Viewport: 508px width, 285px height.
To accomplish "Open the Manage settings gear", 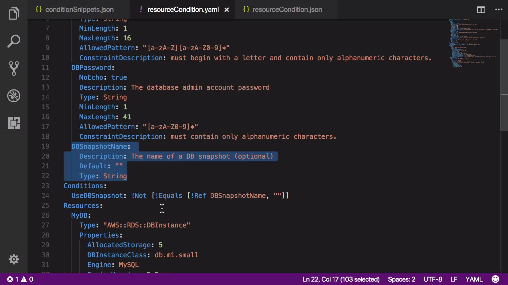I will point(14,259).
